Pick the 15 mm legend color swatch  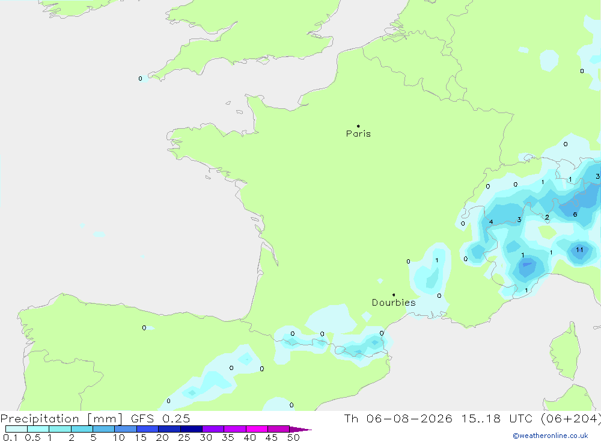(x=148, y=429)
